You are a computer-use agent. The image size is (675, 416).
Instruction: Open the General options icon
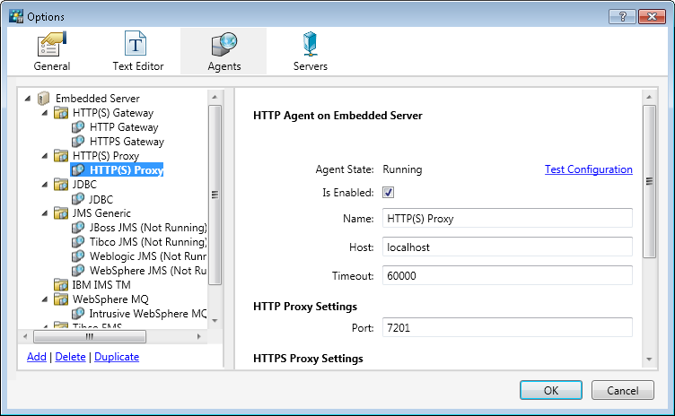coord(51,44)
